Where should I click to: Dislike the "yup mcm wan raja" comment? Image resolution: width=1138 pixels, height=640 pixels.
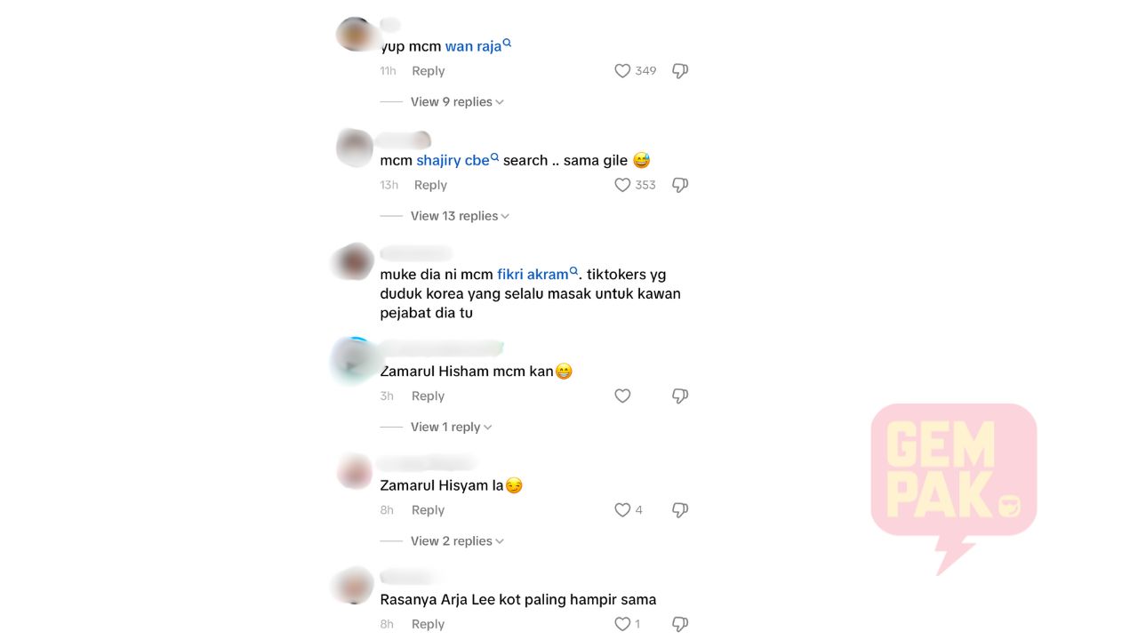point(680,71)
